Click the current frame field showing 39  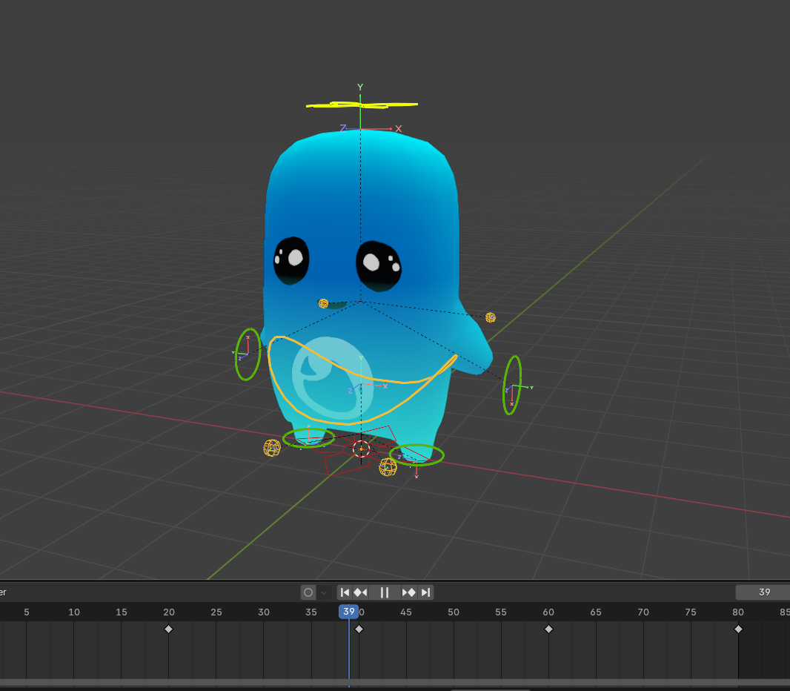[x=763, y=592]
